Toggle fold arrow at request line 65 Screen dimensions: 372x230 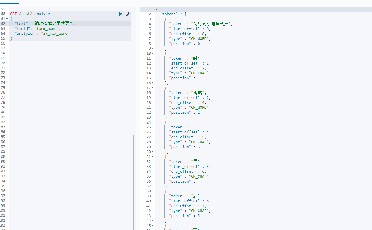click(7, 38)
